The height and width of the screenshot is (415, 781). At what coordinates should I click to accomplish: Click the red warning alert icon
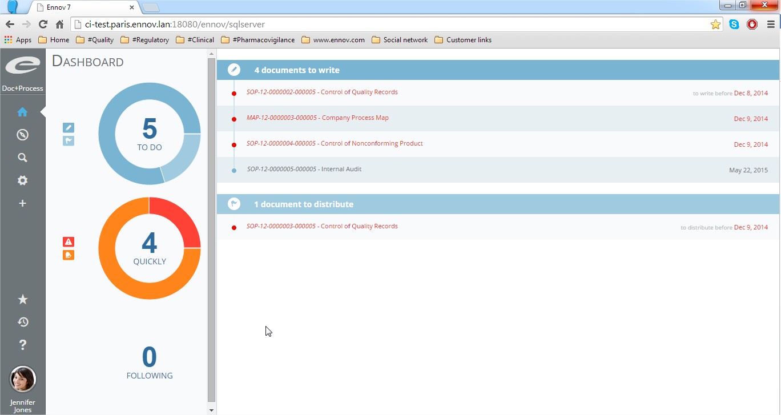(69, 242)
